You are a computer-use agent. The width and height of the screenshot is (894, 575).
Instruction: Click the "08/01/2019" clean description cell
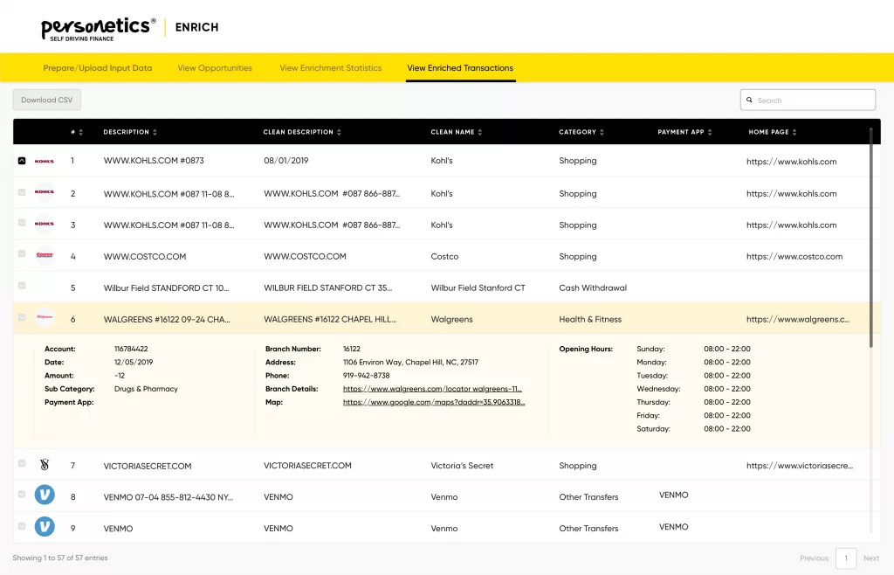click(286, 161)
